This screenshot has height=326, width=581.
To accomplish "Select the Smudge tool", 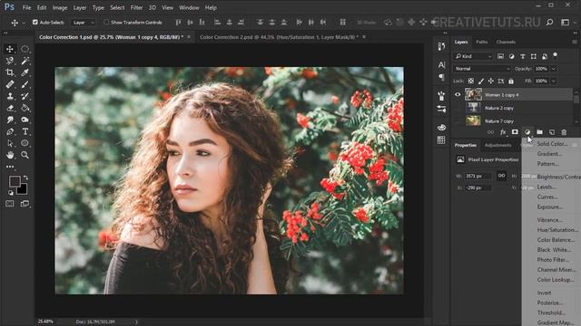I will point(10,120).
